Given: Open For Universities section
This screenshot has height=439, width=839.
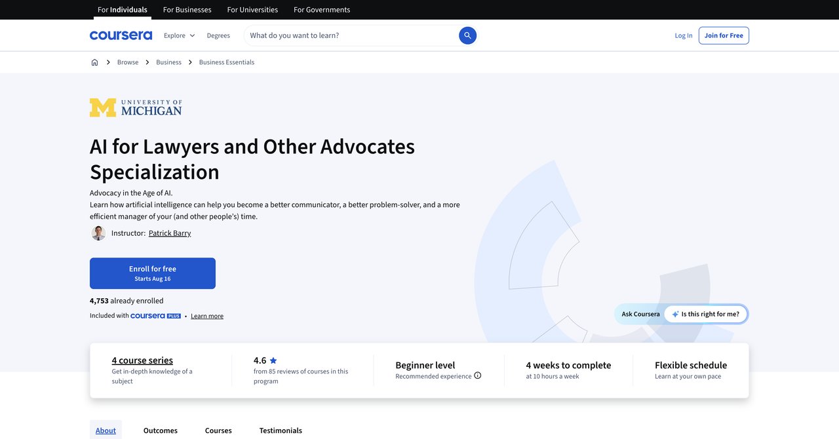Looking at the screenshot, I should [252, 10].
